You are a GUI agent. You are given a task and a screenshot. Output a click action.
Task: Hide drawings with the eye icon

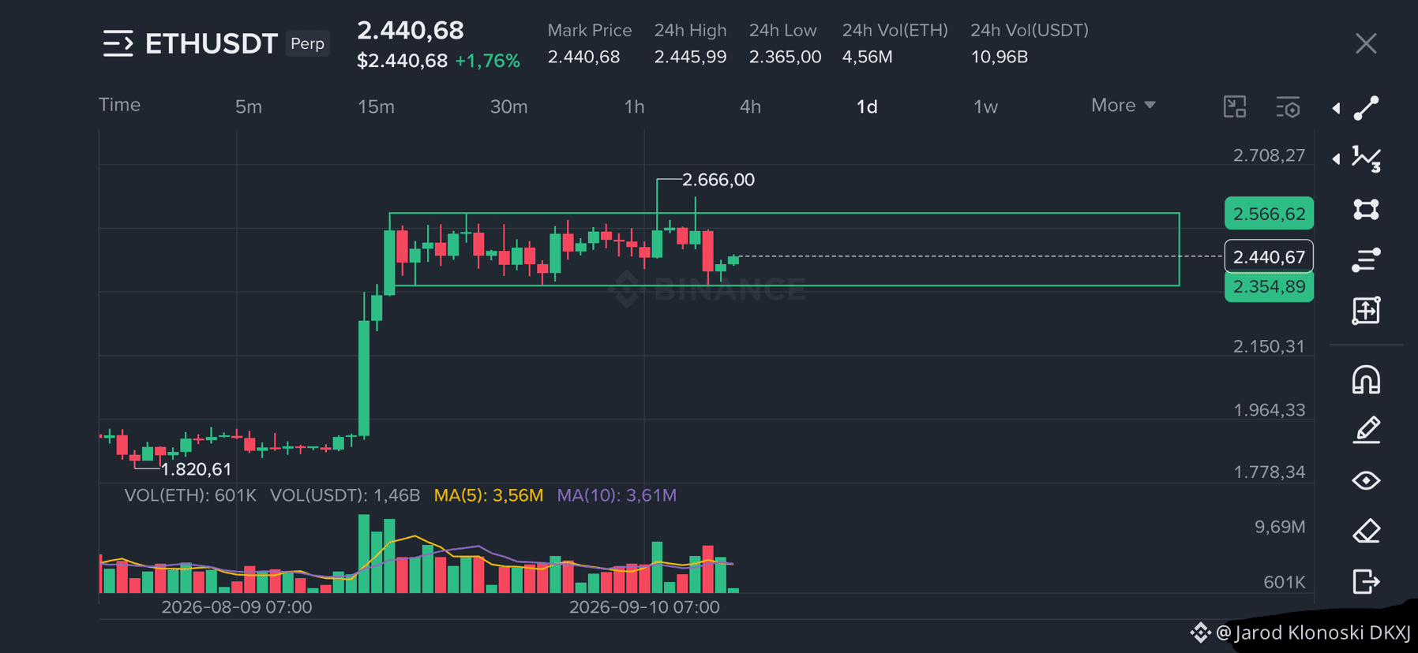pos(1366,480)
